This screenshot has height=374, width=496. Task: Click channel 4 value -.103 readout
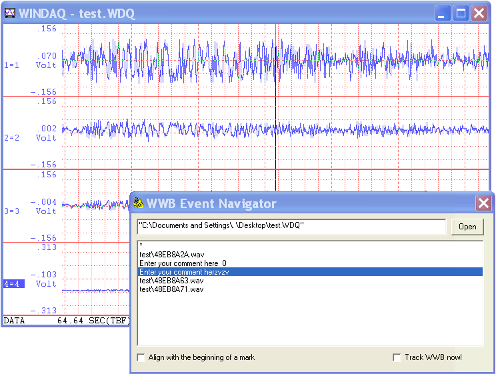tap(43, 274)
